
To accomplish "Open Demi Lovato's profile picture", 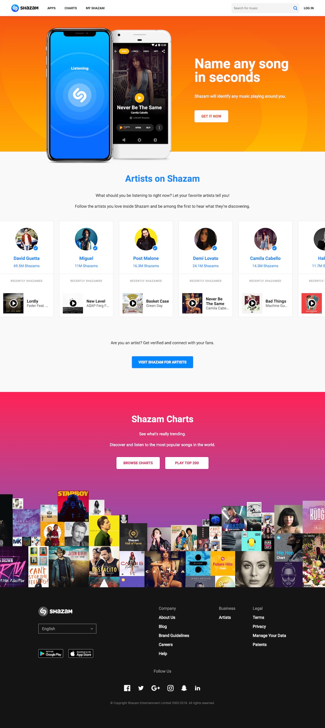I will (x=205, y=239).
